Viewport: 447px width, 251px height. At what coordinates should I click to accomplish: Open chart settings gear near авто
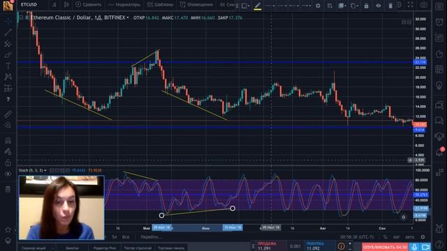pos(423,237)
